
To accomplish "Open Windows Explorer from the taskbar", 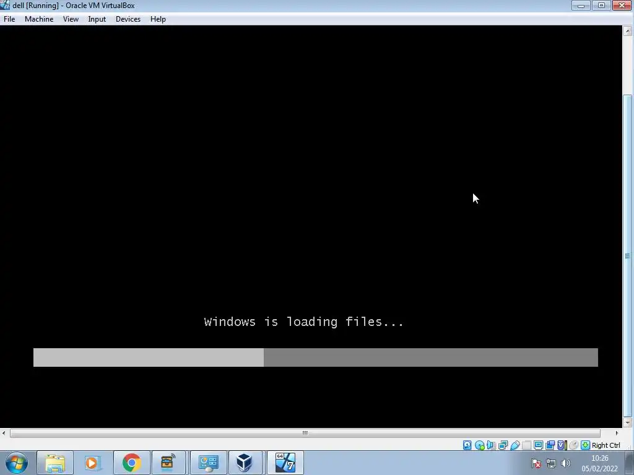I will click(55, 463).
